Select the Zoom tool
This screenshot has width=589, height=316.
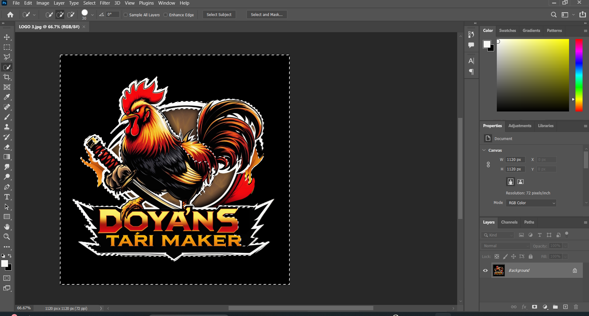[7, 237]
